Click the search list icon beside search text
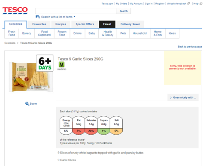Screen dimensions: 206x166 [38, 17]
